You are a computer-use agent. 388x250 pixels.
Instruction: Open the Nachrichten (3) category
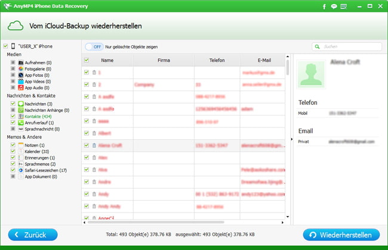pos(38,104)
